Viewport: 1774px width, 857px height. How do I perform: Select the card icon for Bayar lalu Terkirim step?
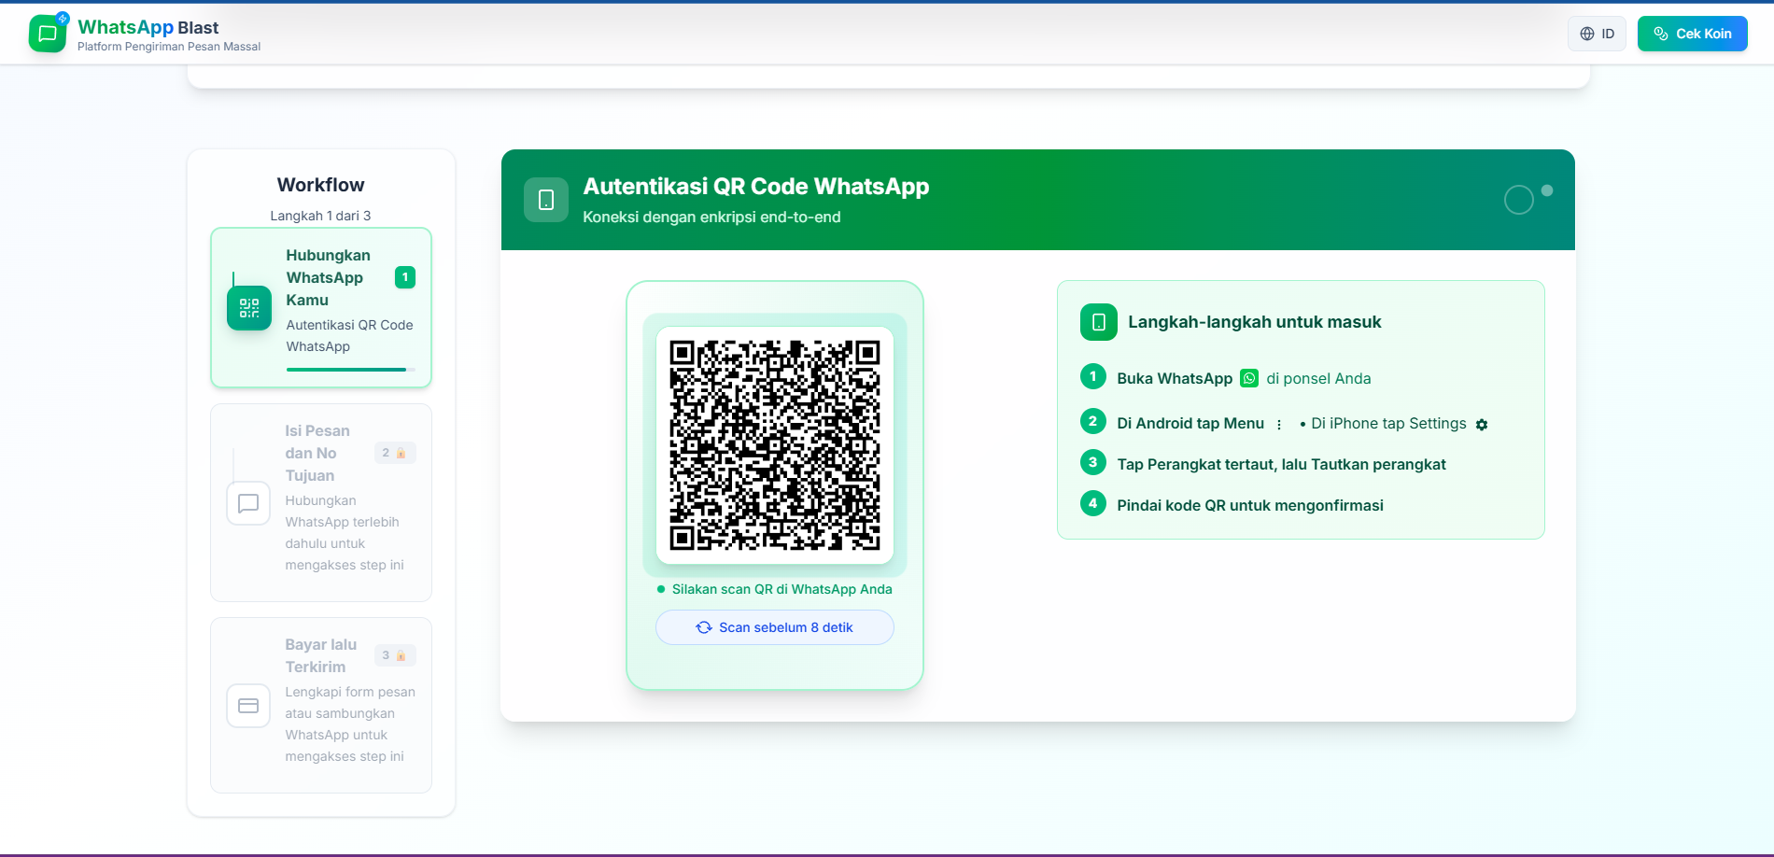(x=248, y=706)
